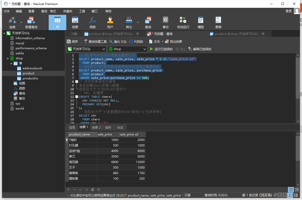Click the 停止 stop button
This screenshot has width=302, height=200.
(181, 49)
